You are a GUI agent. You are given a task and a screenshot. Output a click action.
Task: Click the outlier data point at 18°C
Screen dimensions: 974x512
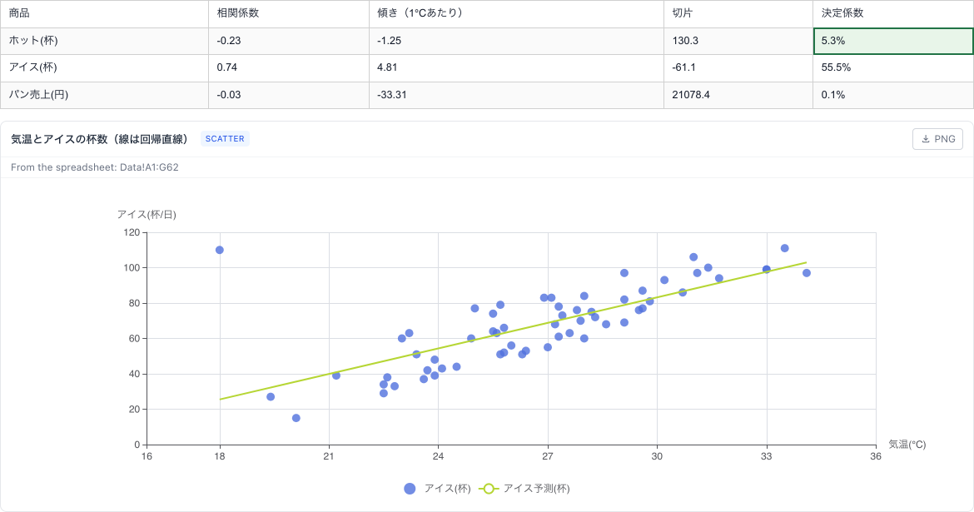(x=219, y=250)
